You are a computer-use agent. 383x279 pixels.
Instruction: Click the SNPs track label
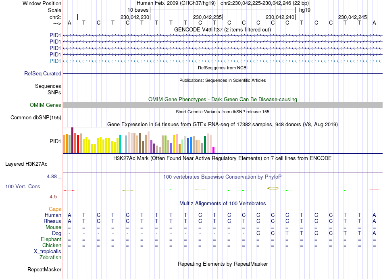coord(54,92)
